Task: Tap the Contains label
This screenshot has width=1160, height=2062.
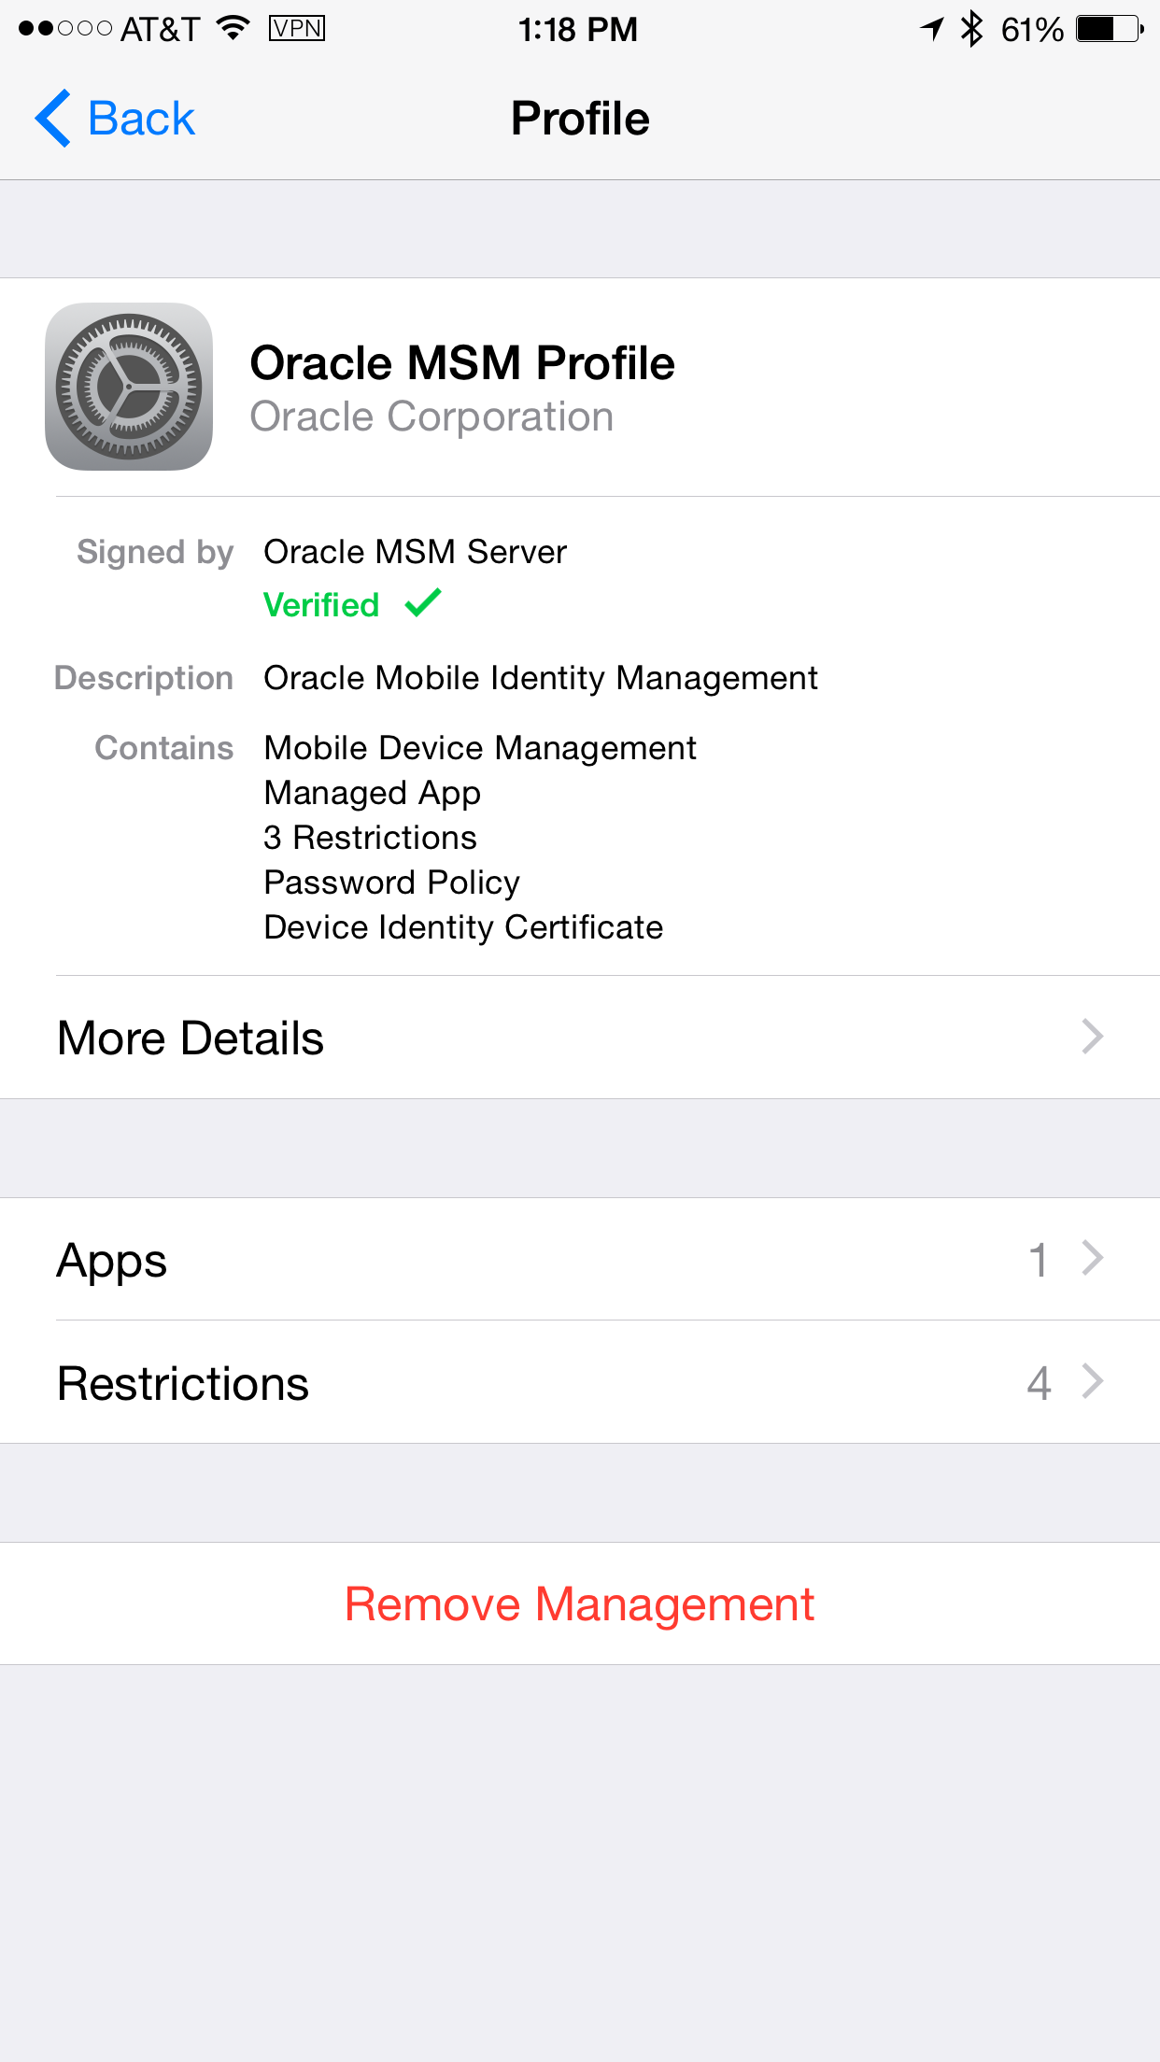Action: pyautogui.click(x=164, y=748)
